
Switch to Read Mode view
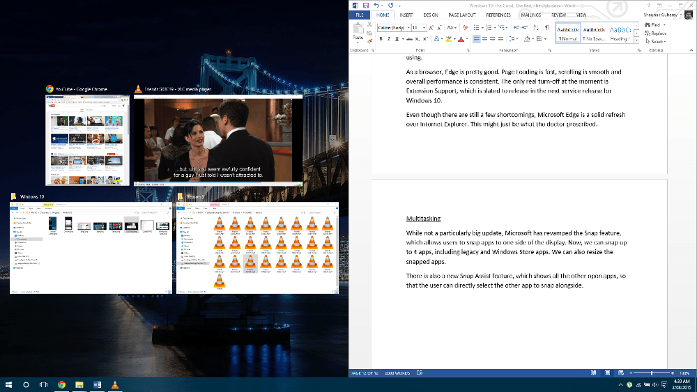[x=593, y=373]
